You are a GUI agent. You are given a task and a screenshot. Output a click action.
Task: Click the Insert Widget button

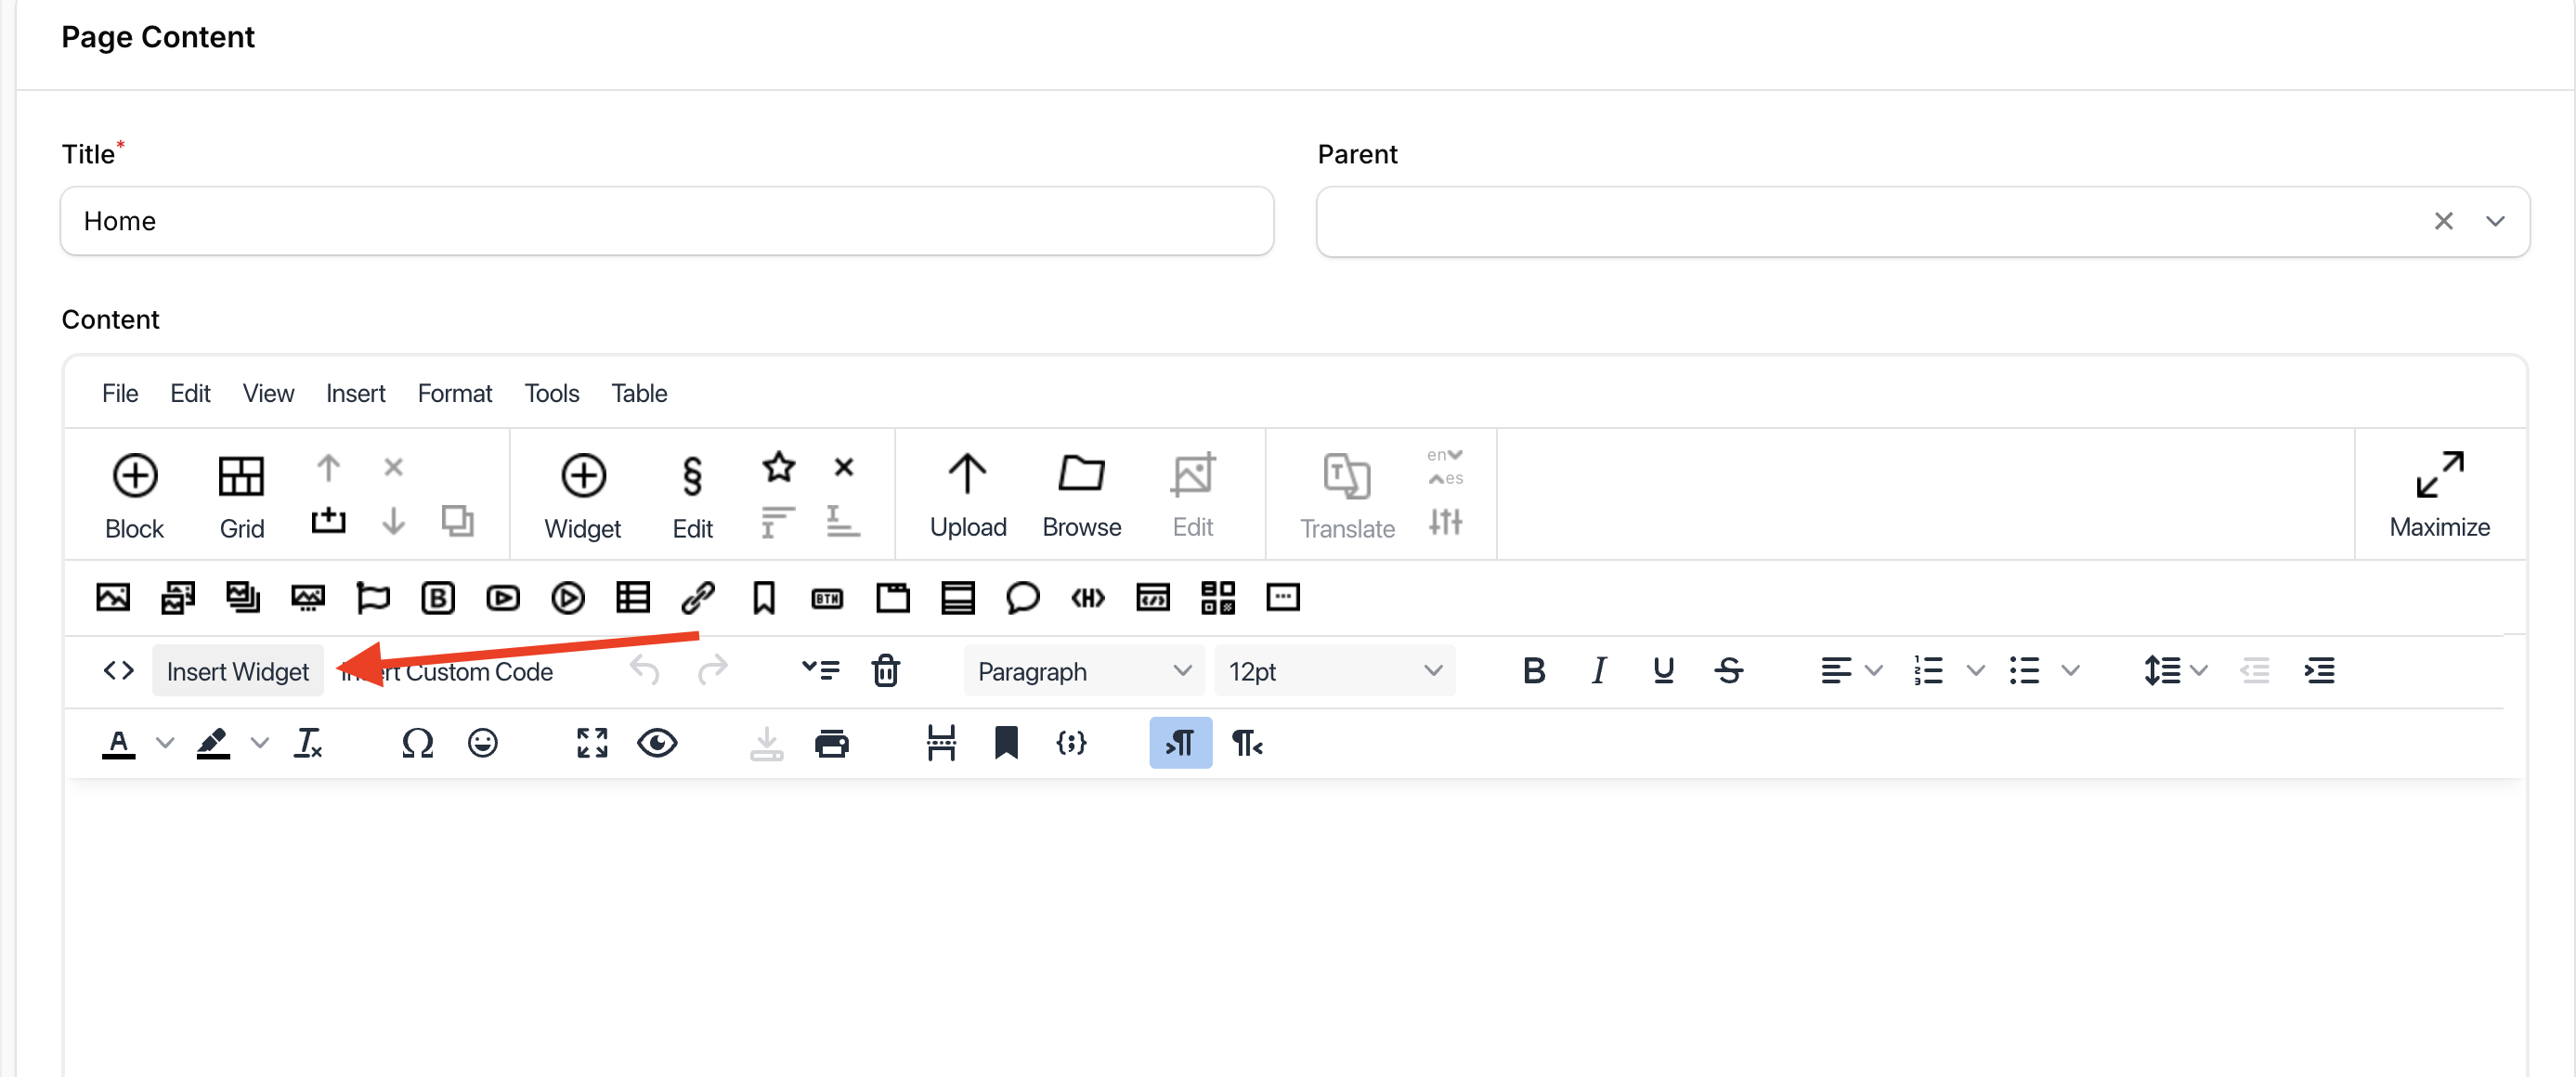pyautogui.click(x=237, y=671)
